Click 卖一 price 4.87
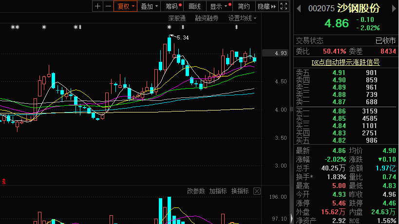The width and height of the screenshot is (399, 224). point(339,102)
